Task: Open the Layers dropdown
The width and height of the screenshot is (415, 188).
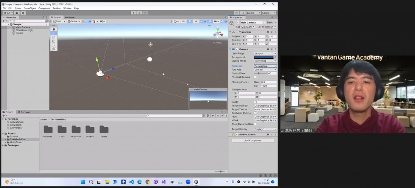Action: point(253,13)
